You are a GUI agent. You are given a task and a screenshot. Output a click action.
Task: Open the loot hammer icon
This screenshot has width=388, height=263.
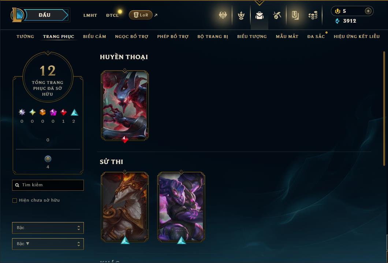277,16
